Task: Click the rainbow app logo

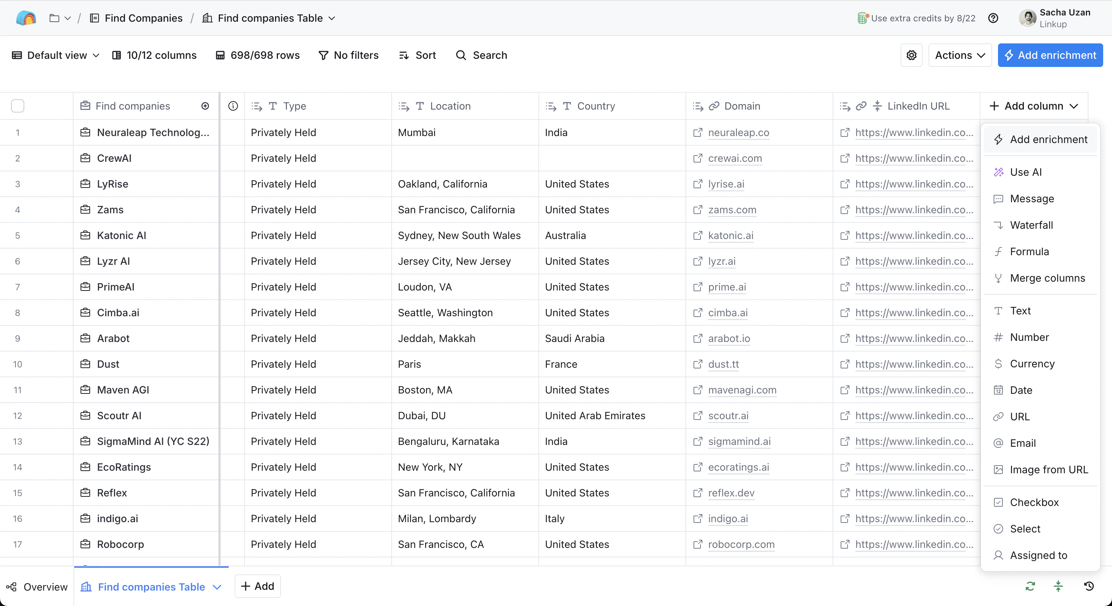Action: [x=26, y=18]
